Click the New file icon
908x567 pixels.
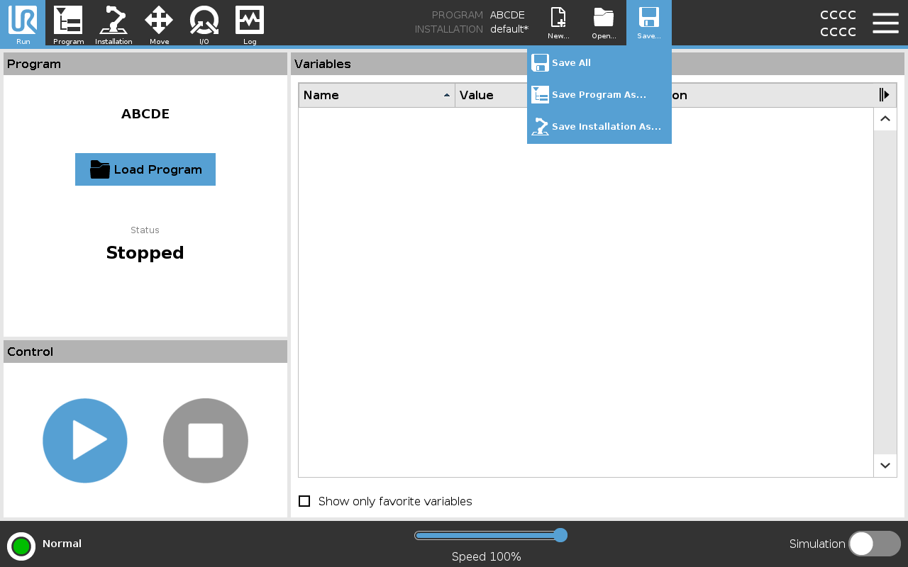pyautogui.click(x=558, y=23)
